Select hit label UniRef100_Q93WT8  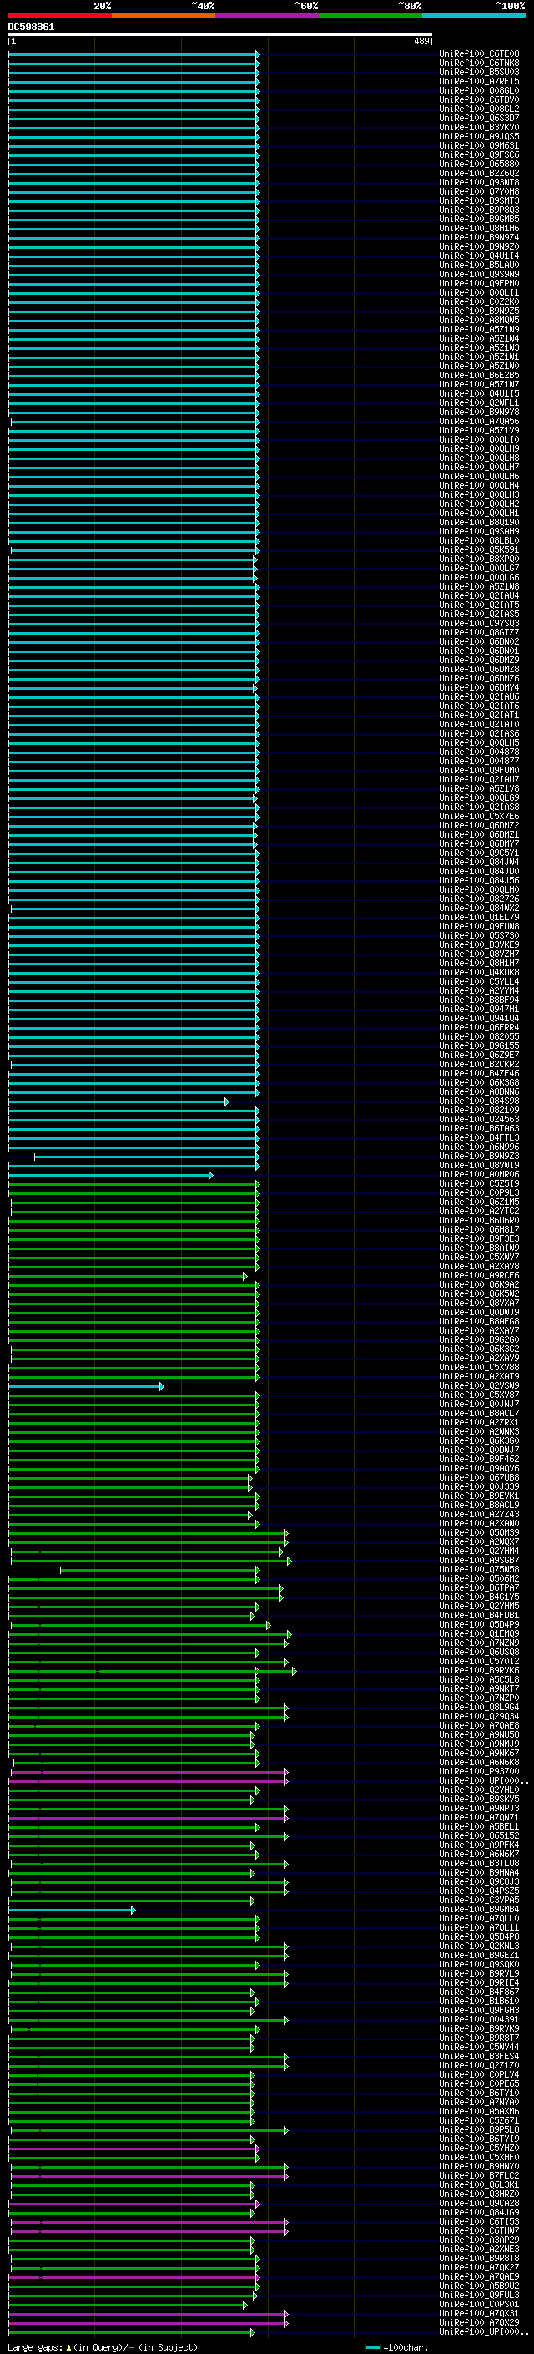coord(479,183)
